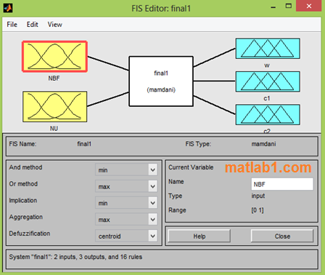Select the NBF input variable box
This screenshot has height=275, width=325.
tap(54, 57)
